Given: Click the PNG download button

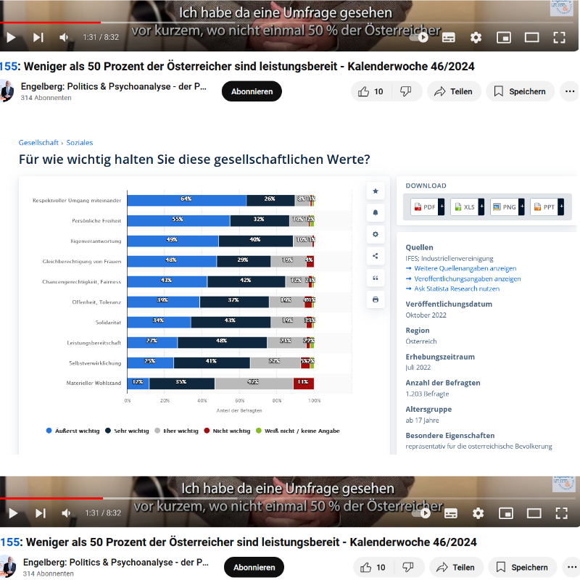Looking at the screenshot, I should point(504,207).
